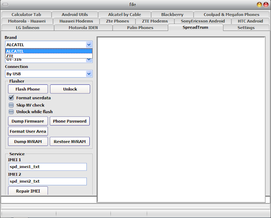Viewport: 271px width, 218px height.
Task: Open the Settings tab
Action: coord(246,28)
